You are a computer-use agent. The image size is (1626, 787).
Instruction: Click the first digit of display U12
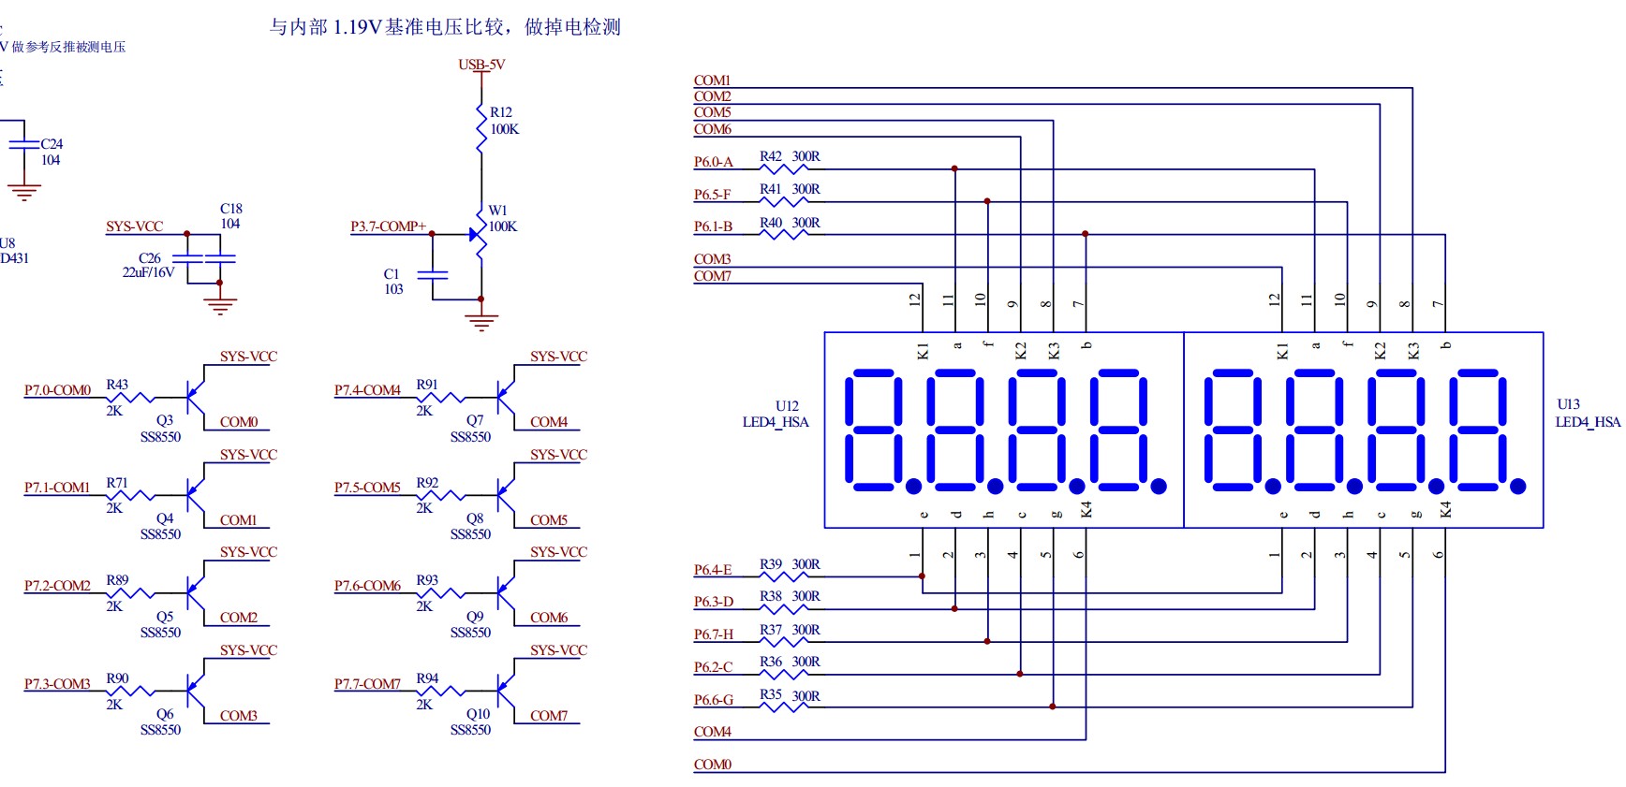(x=875, y=430)
